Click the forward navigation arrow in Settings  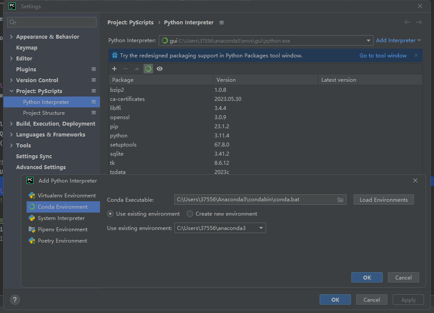pyautogui.click(x=419, y=22)
